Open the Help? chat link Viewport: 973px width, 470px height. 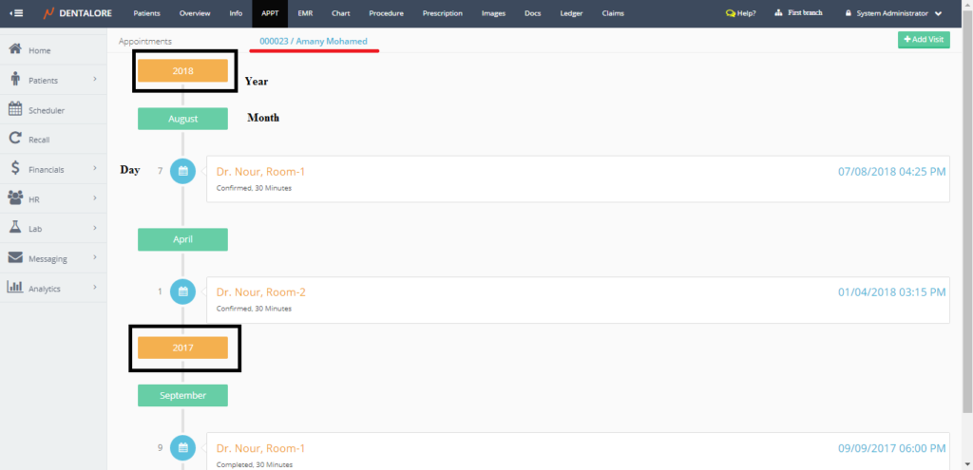point(740,13)
